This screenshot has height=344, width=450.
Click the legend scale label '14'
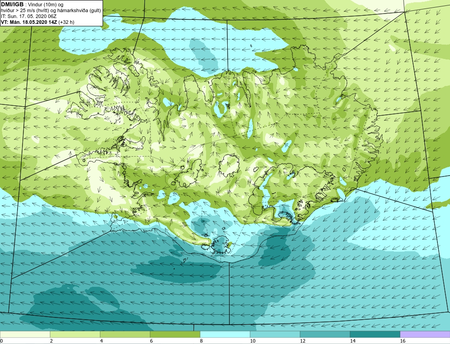pyautogui.click(x=352, y=341)
